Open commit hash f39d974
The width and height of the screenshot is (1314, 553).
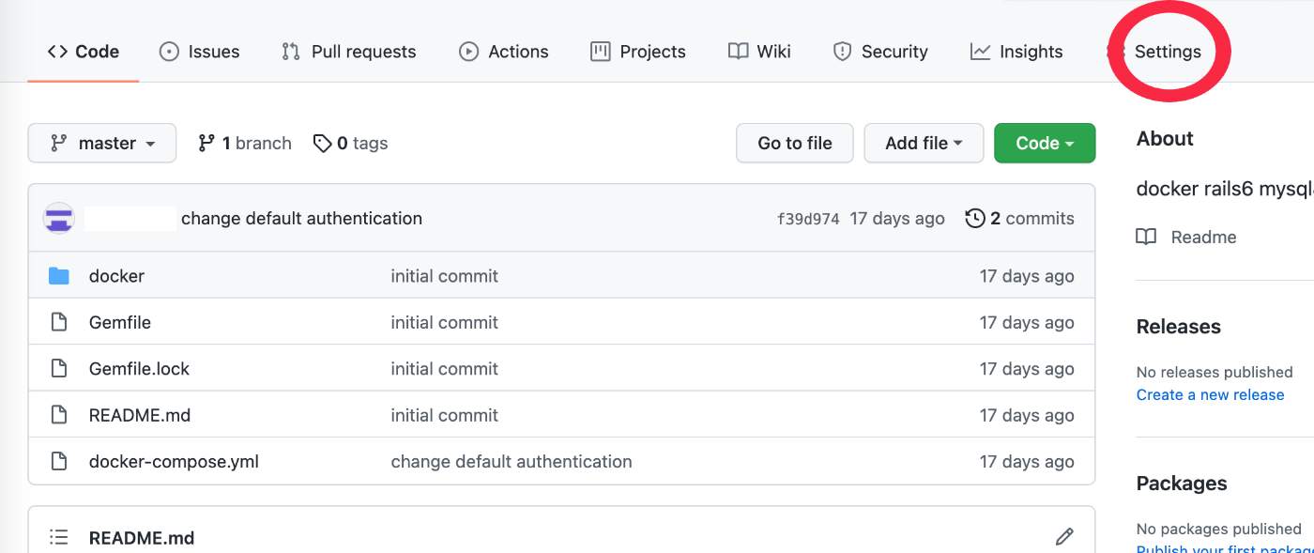(808, 219)
